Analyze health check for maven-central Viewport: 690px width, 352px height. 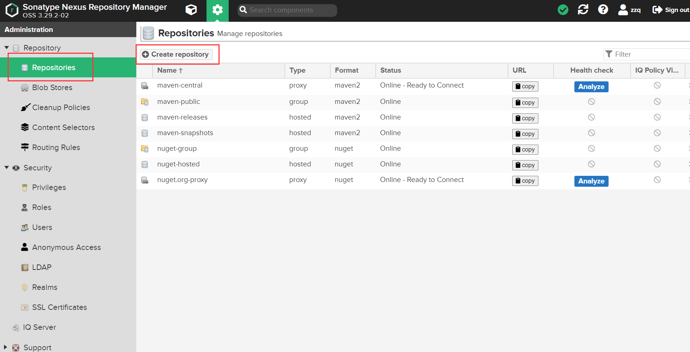591,87
